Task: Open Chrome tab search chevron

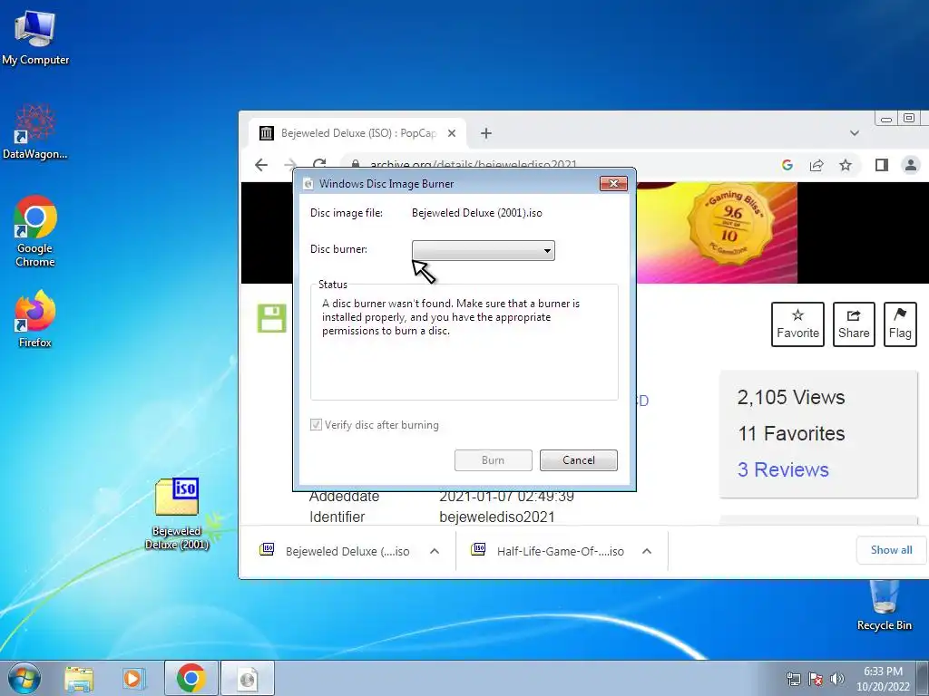Action: tap(855, 133)
